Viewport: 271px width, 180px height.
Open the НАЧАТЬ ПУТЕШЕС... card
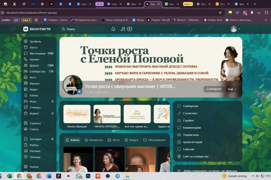point(107,117)
